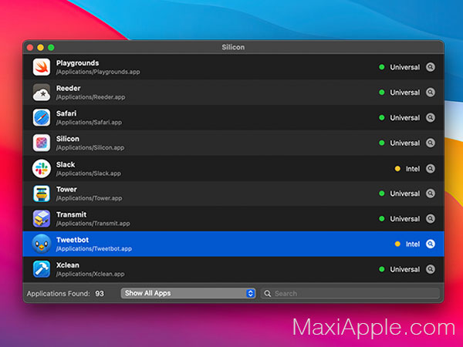463x347 pixels.
Task: Click the Tweetbot bird icon
Action: click(42, 244)
